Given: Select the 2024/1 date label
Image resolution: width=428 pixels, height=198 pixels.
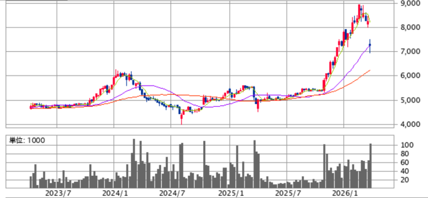Looking at the screenshot, I should point(114,193).
